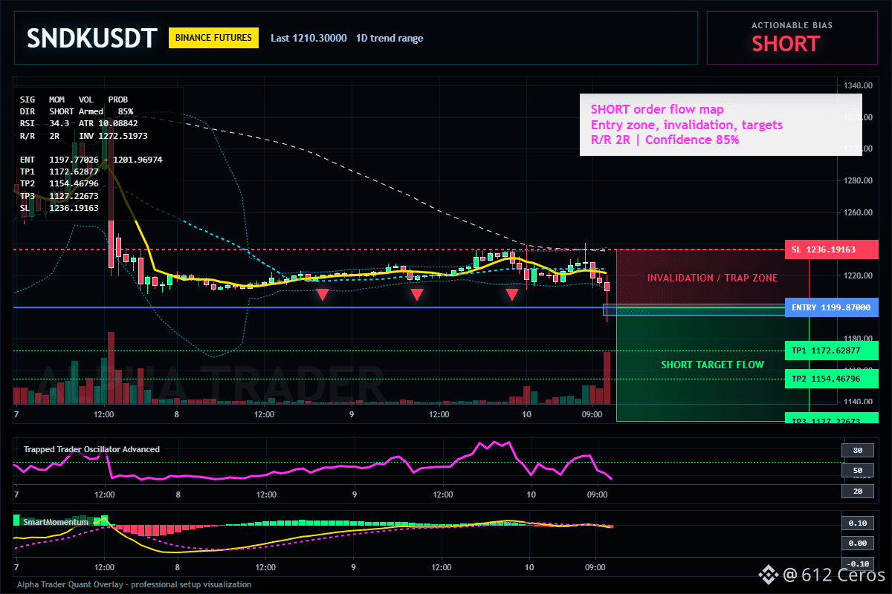Click the red SHORT actionable bias indicator
892x594 pixels.
point(786,44)
